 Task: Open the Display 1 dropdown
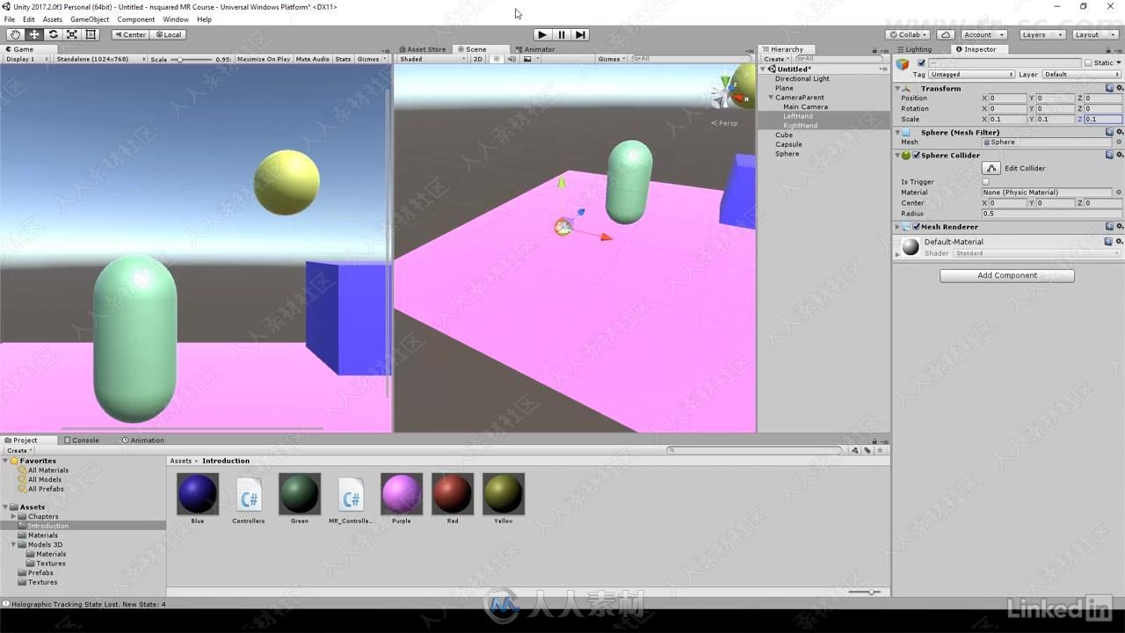(x=26, y=59)
